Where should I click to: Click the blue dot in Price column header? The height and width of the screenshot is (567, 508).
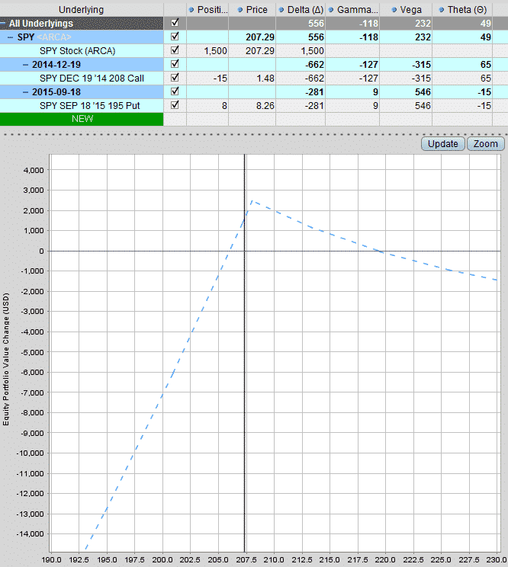240,10
